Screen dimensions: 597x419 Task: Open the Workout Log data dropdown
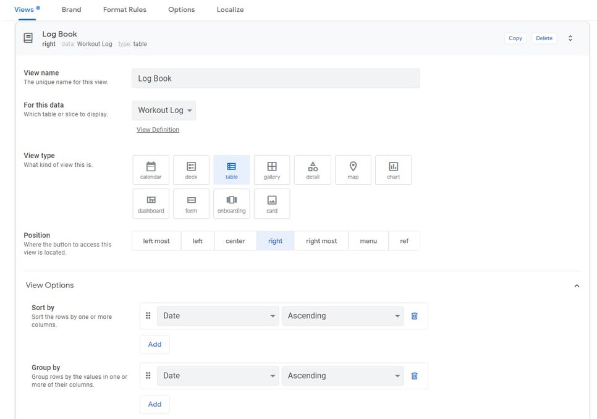163,110
